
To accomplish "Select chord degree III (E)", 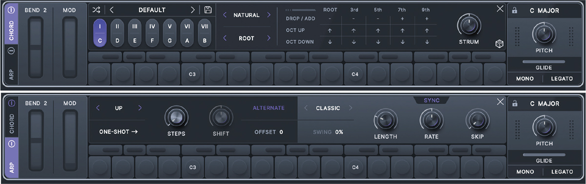I will [x=135, y=34].
